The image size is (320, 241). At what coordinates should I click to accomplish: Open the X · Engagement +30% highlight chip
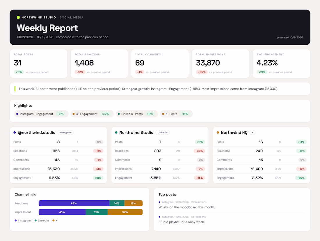(92, 114)
